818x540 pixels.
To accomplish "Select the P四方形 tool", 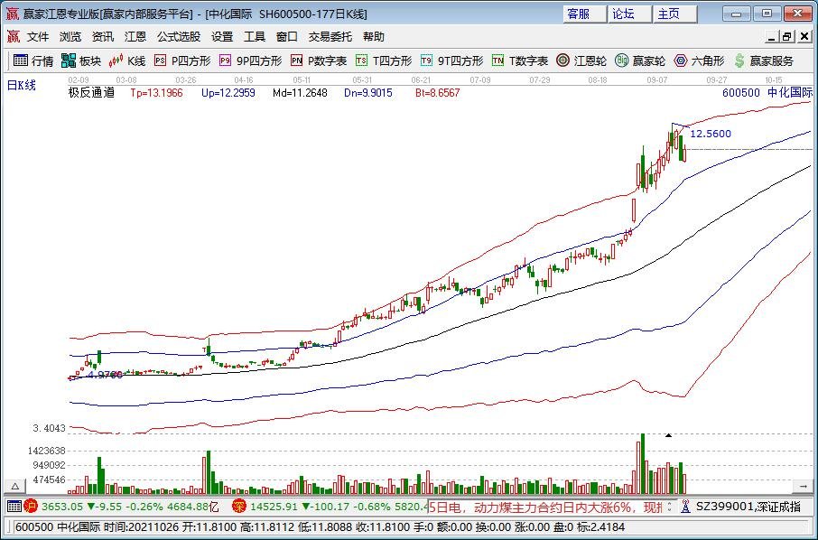I will click(x=182, y=61).
